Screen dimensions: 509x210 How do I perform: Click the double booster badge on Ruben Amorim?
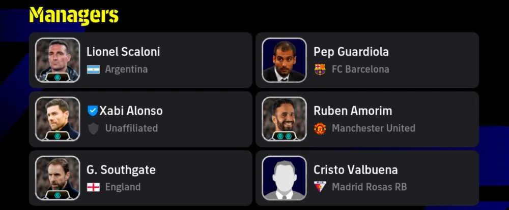(285, 136)
